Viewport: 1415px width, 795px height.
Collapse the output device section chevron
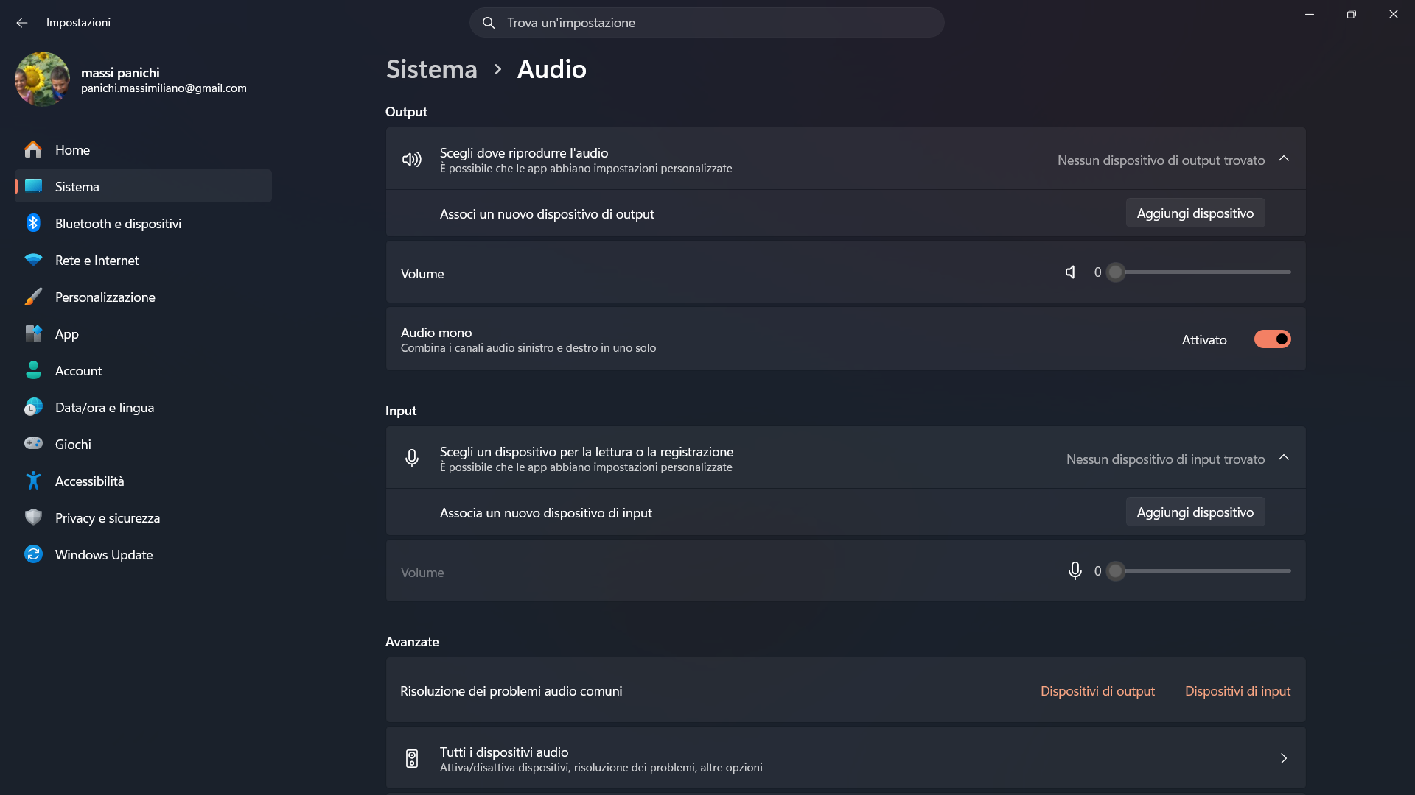coord(1284,159)
